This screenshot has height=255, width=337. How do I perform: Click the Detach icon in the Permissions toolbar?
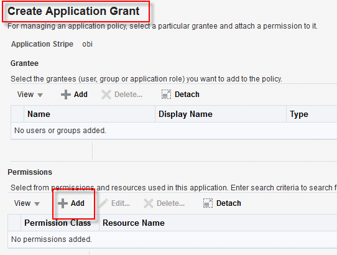(208, 203)
